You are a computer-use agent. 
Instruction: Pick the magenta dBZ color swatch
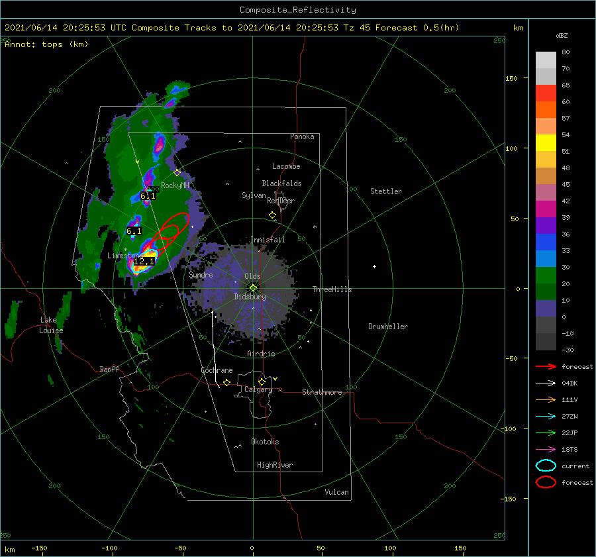tap(546, 209)
